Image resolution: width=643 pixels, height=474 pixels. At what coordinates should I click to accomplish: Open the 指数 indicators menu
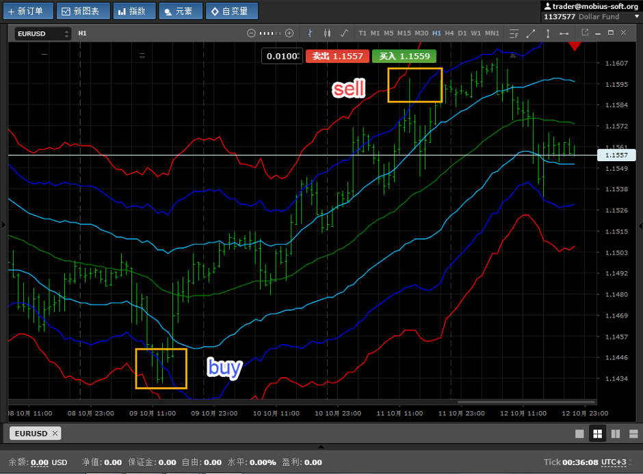tap(134, 11)
